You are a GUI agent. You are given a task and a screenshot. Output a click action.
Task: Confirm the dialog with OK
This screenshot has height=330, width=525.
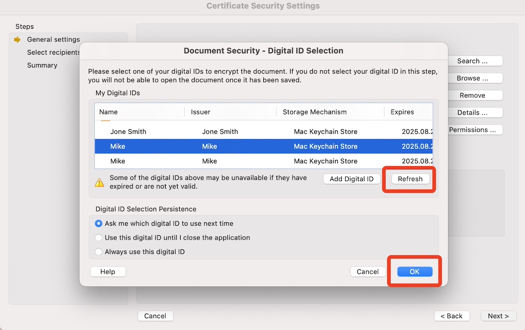pos(414,271)
